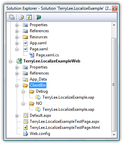Click the Refresh toolbar icon

(x=29, y=17)
